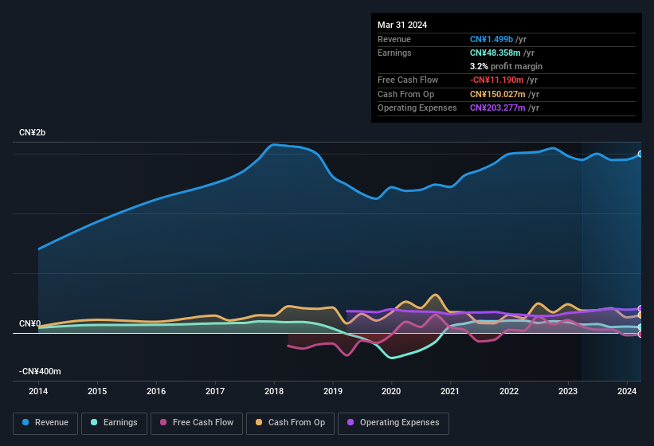Select the 2015 x-axis label
The height and width of the screenshot is (446, 654).
click(97, 391)
